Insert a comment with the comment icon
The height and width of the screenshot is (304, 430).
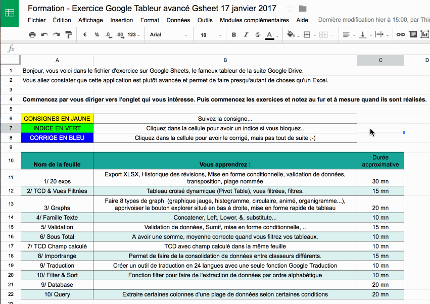[x=413, y=34]
